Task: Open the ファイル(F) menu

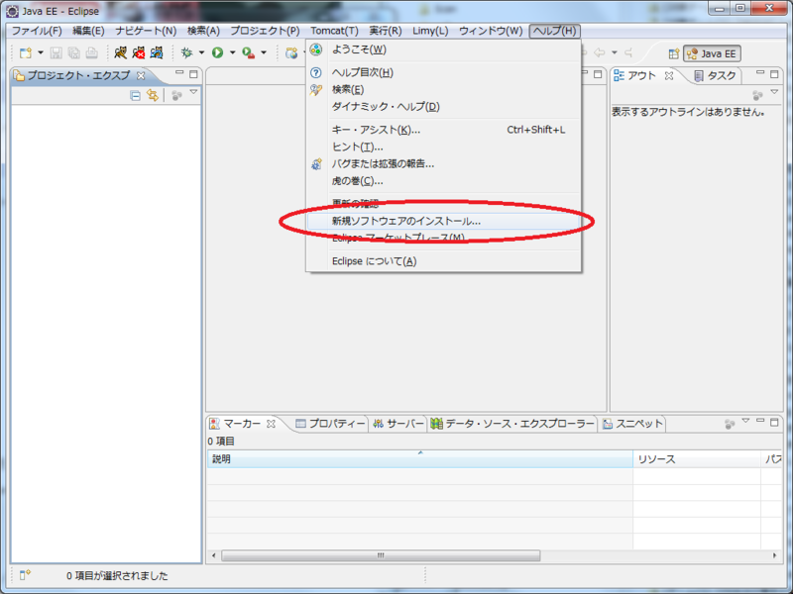Action: (x=37, y=31)
